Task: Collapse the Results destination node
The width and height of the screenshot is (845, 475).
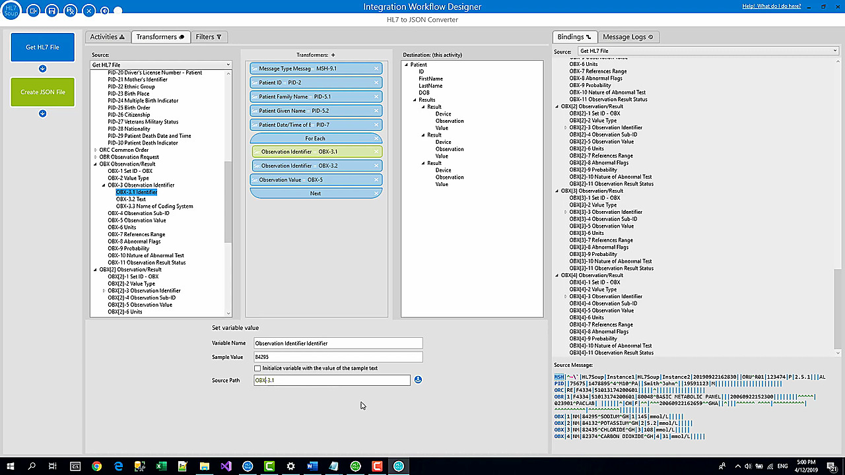Action: (x=415, y=100)
